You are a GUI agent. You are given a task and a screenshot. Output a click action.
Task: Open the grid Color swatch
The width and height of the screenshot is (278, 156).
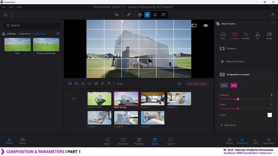point(269,115)
